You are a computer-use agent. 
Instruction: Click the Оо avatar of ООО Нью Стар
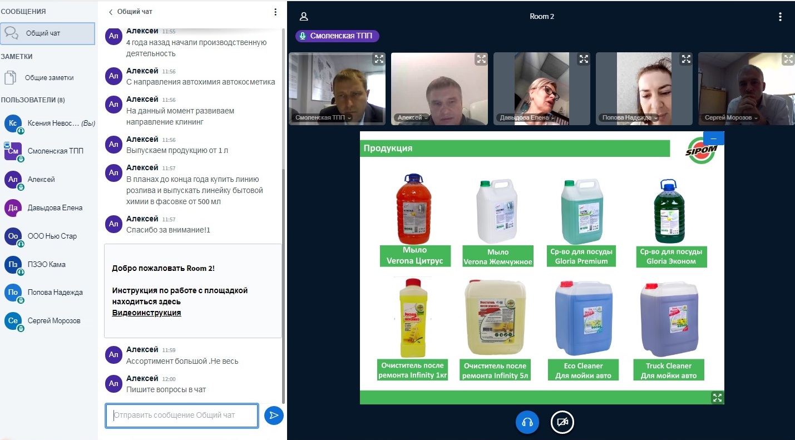click(x=13, y=236)
